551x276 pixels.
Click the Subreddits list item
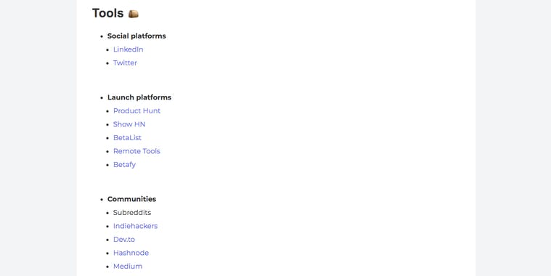pyautogui.click(x=132, y=212)
